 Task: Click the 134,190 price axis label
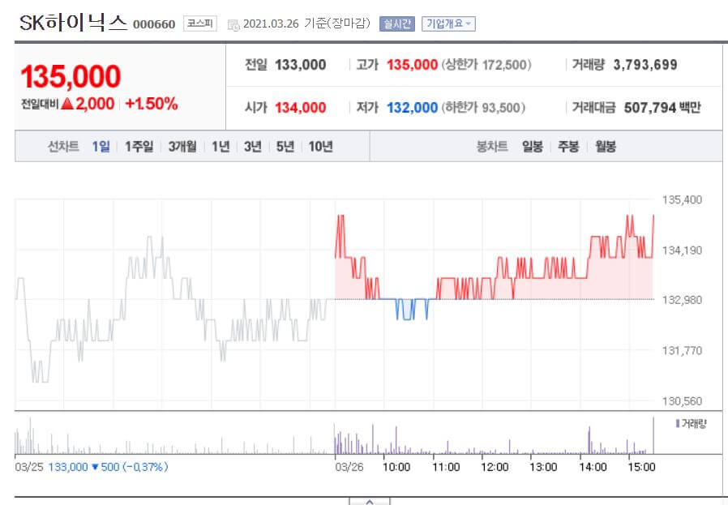(682, 250)
